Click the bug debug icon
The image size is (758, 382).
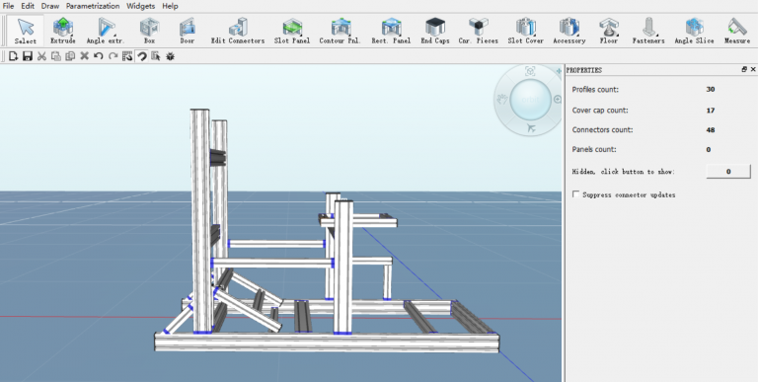click(x=170, y=56)
